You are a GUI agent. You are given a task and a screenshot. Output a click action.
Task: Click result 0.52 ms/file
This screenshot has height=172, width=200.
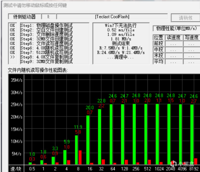click(x=121, y=30)
